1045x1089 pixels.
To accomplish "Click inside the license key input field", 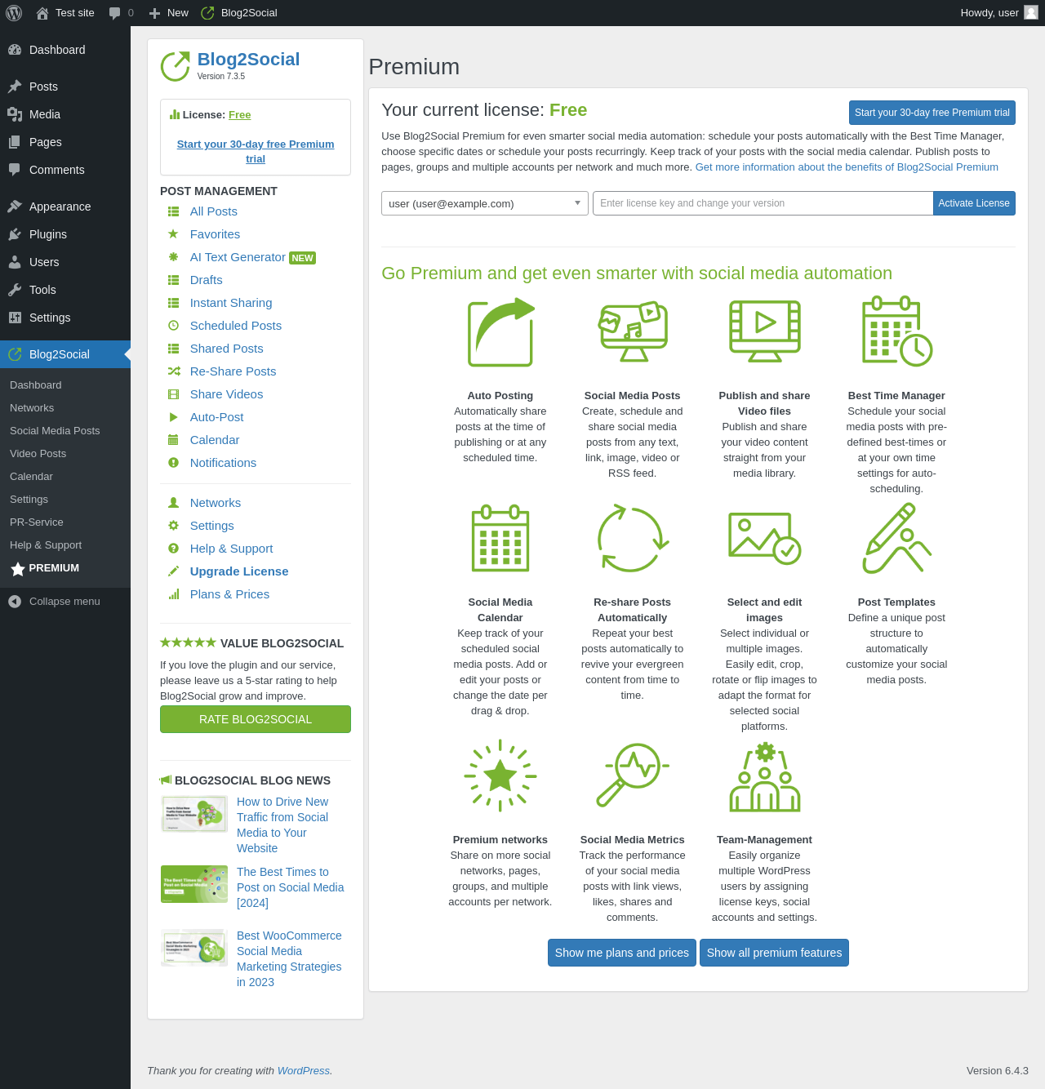I will tap(763, 203).
